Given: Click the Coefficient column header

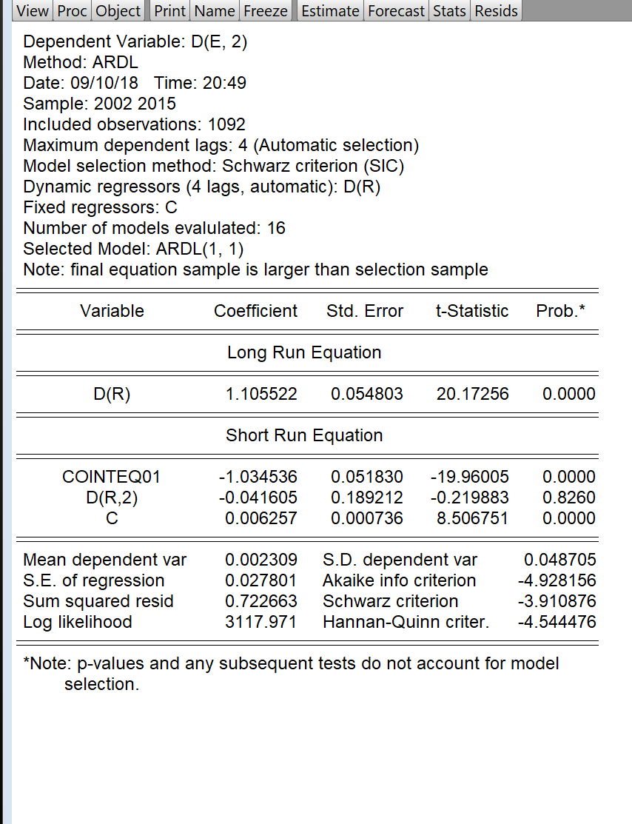Looking at the screenshot, I should pyautogui.click(x=255, y=311).
